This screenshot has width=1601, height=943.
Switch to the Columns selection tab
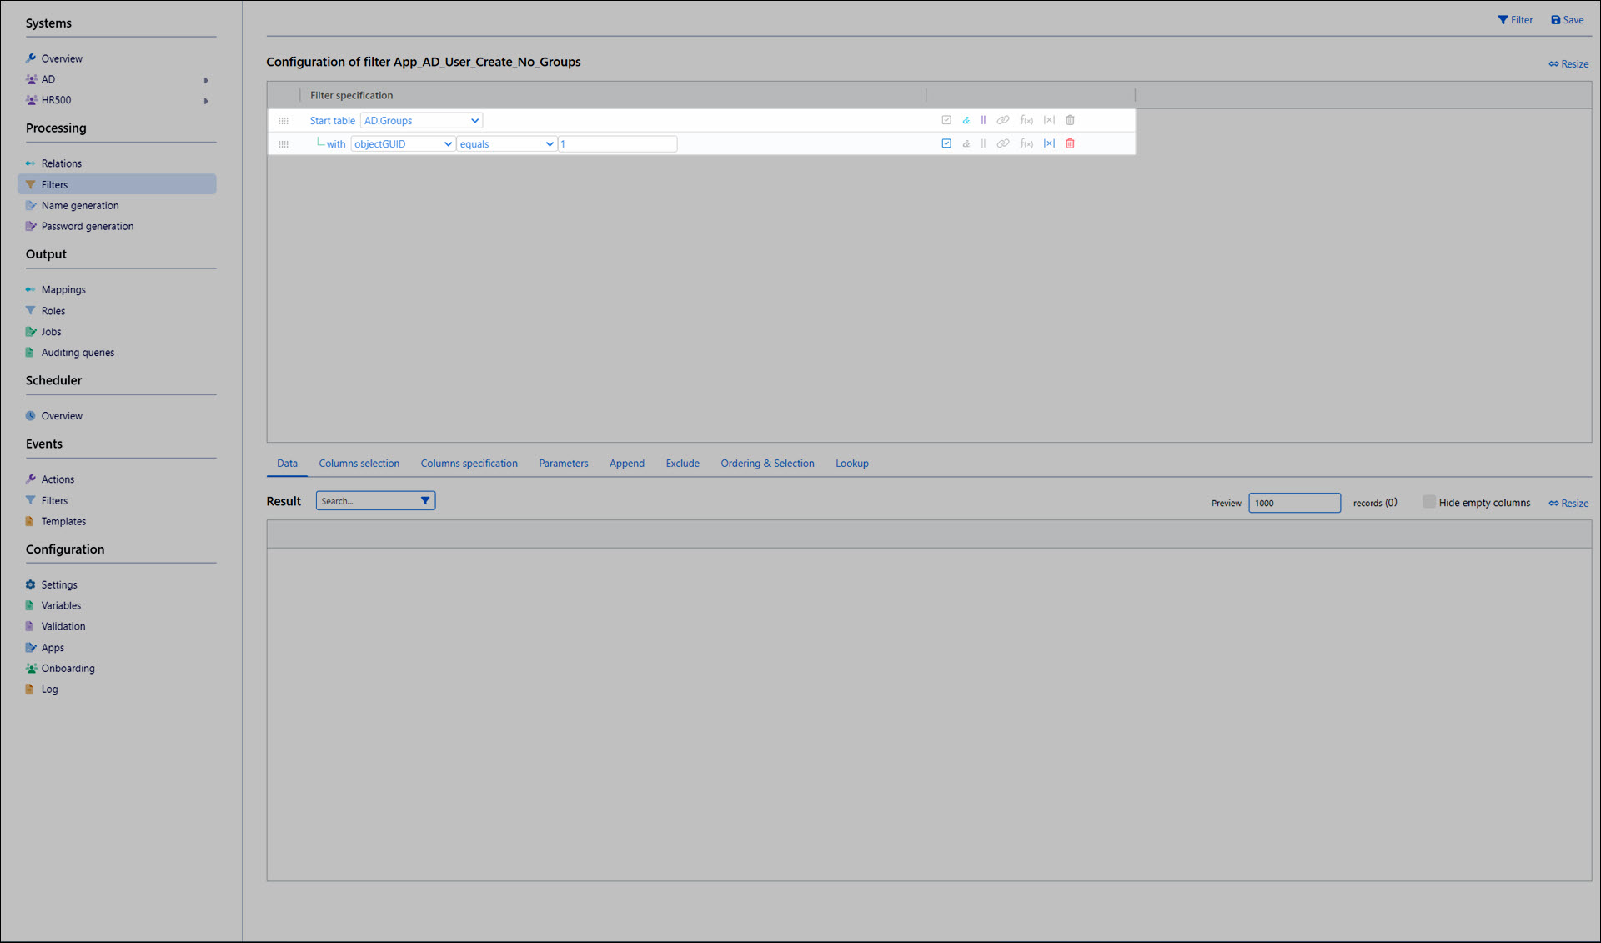click(359, 464)
